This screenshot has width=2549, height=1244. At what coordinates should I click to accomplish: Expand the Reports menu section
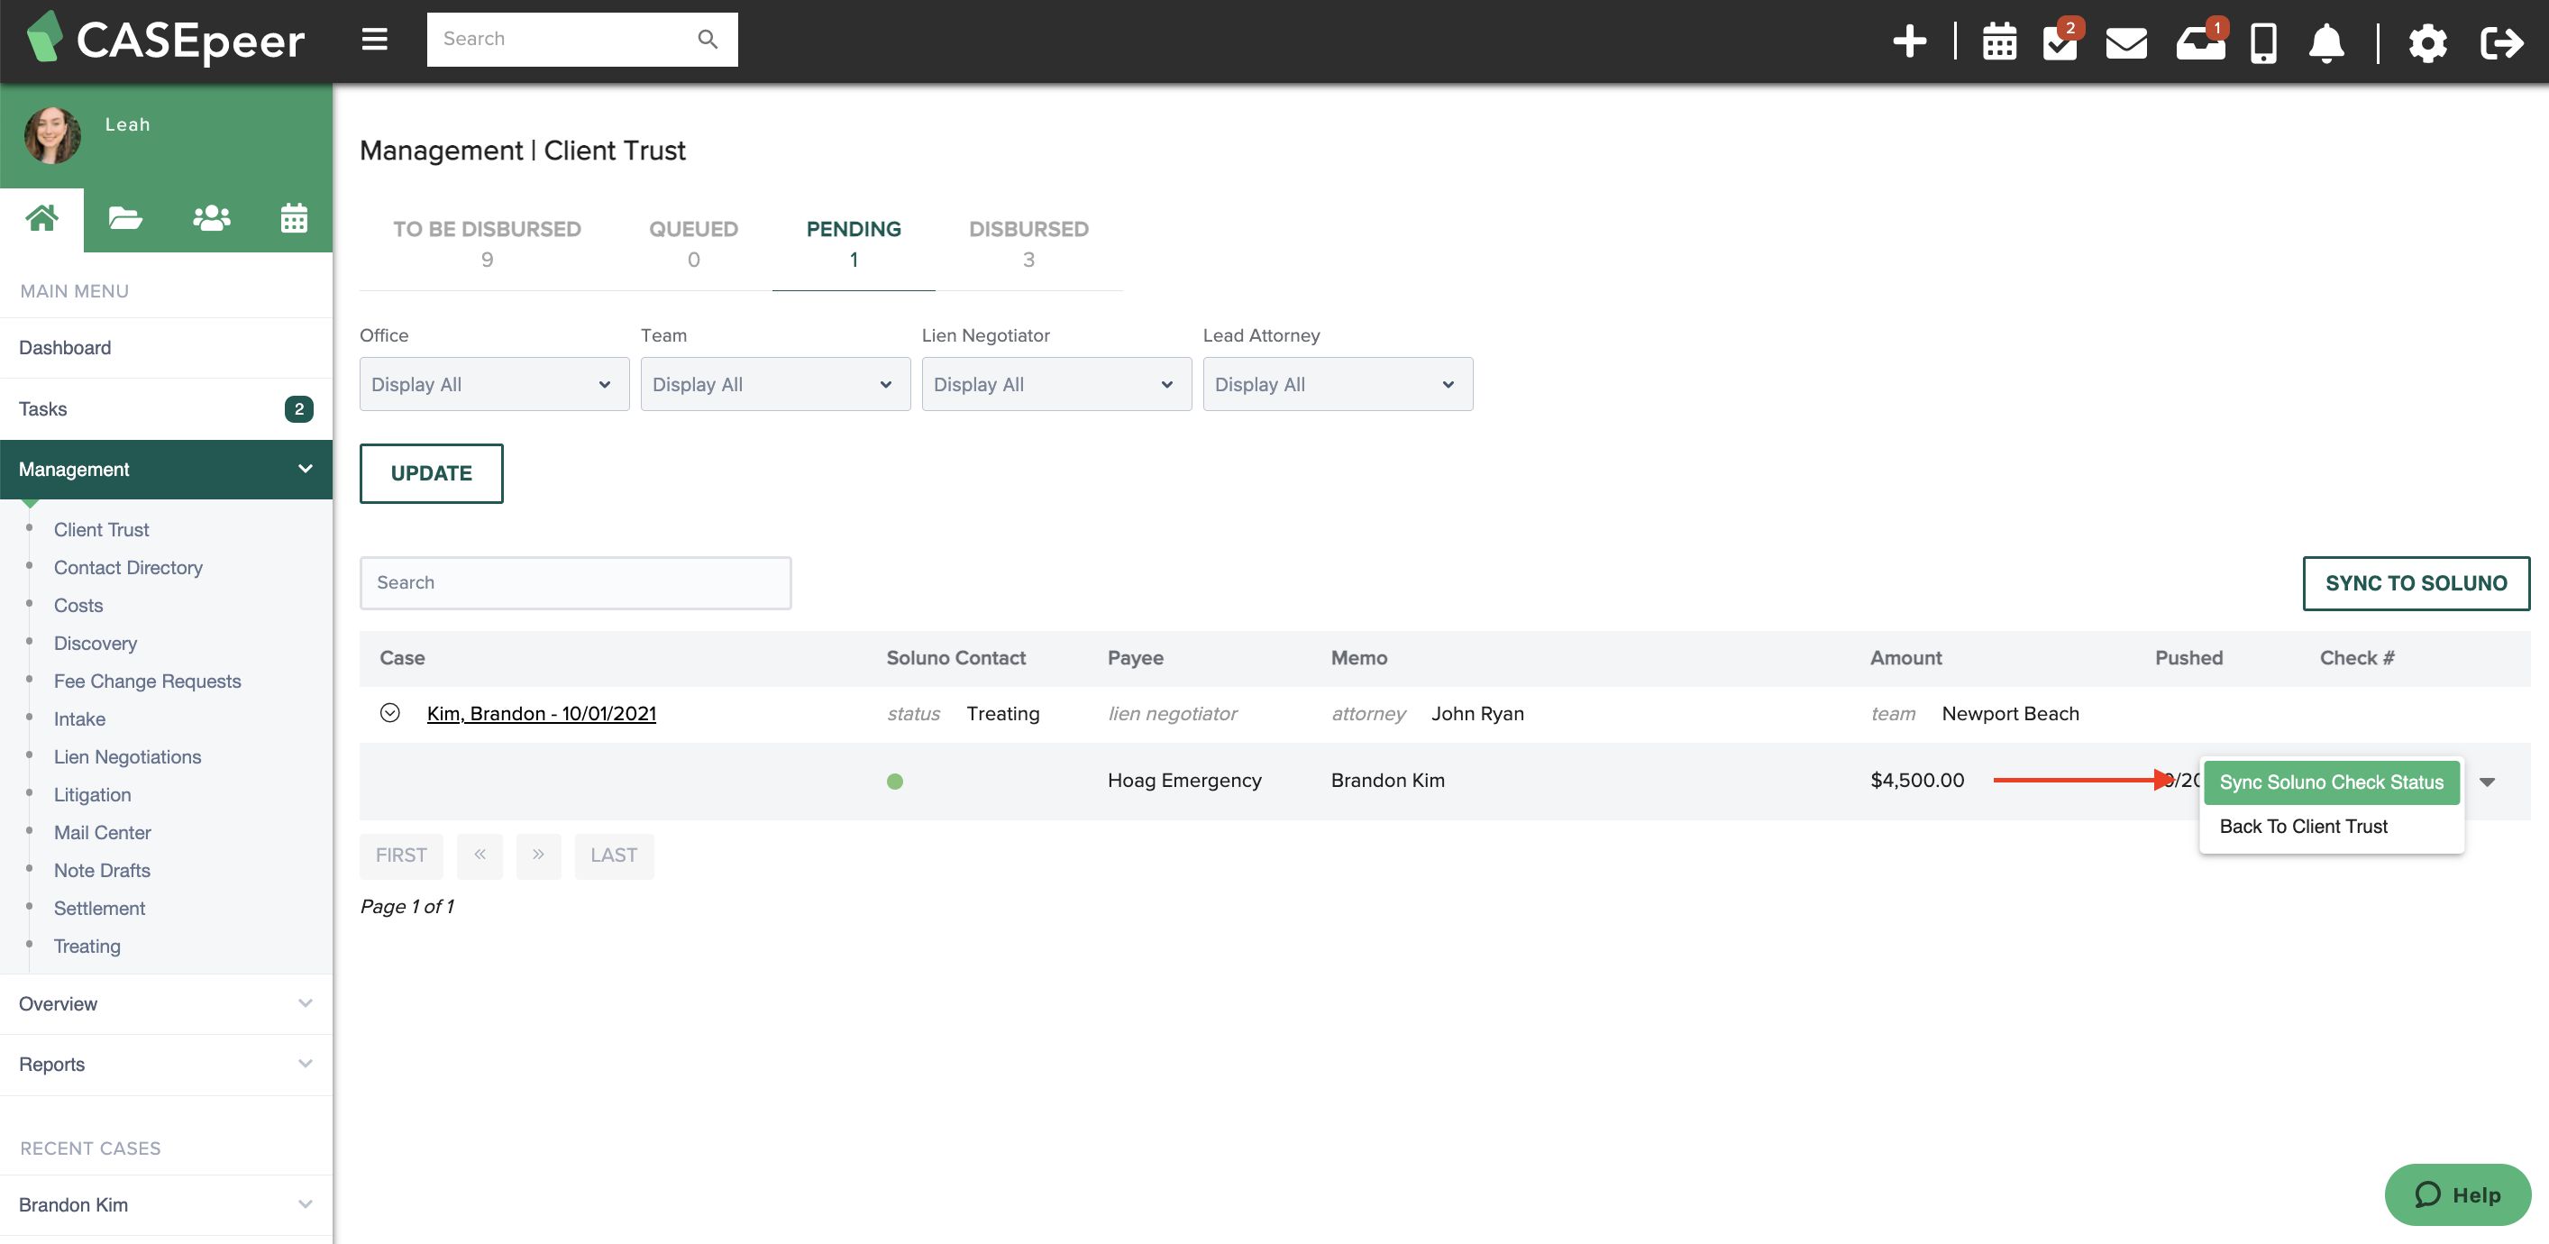click(x=166, y=1064)
